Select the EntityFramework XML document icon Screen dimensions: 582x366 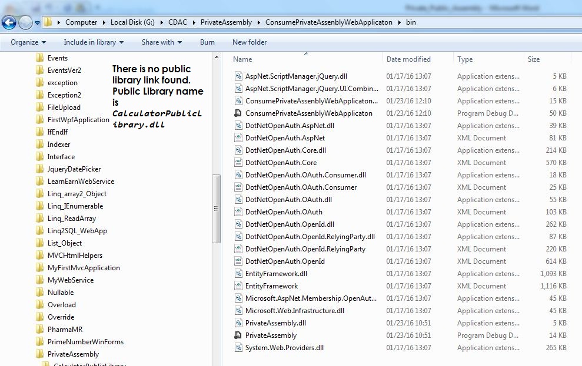coord(238,286)
